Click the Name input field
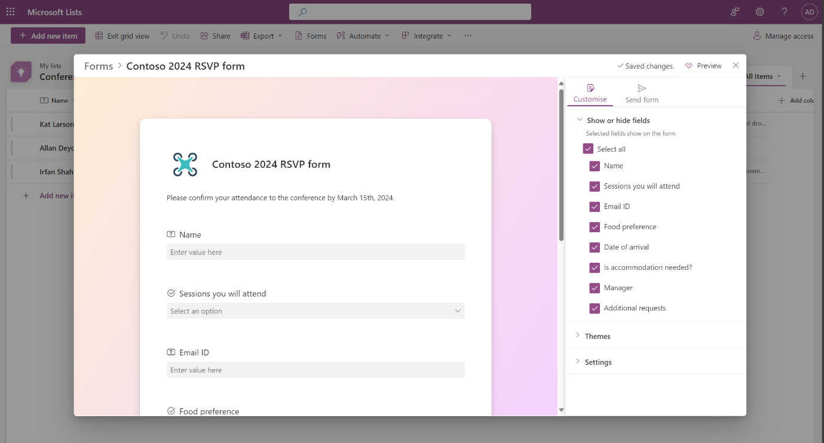 pyautogui.click(x=315, y=251)
